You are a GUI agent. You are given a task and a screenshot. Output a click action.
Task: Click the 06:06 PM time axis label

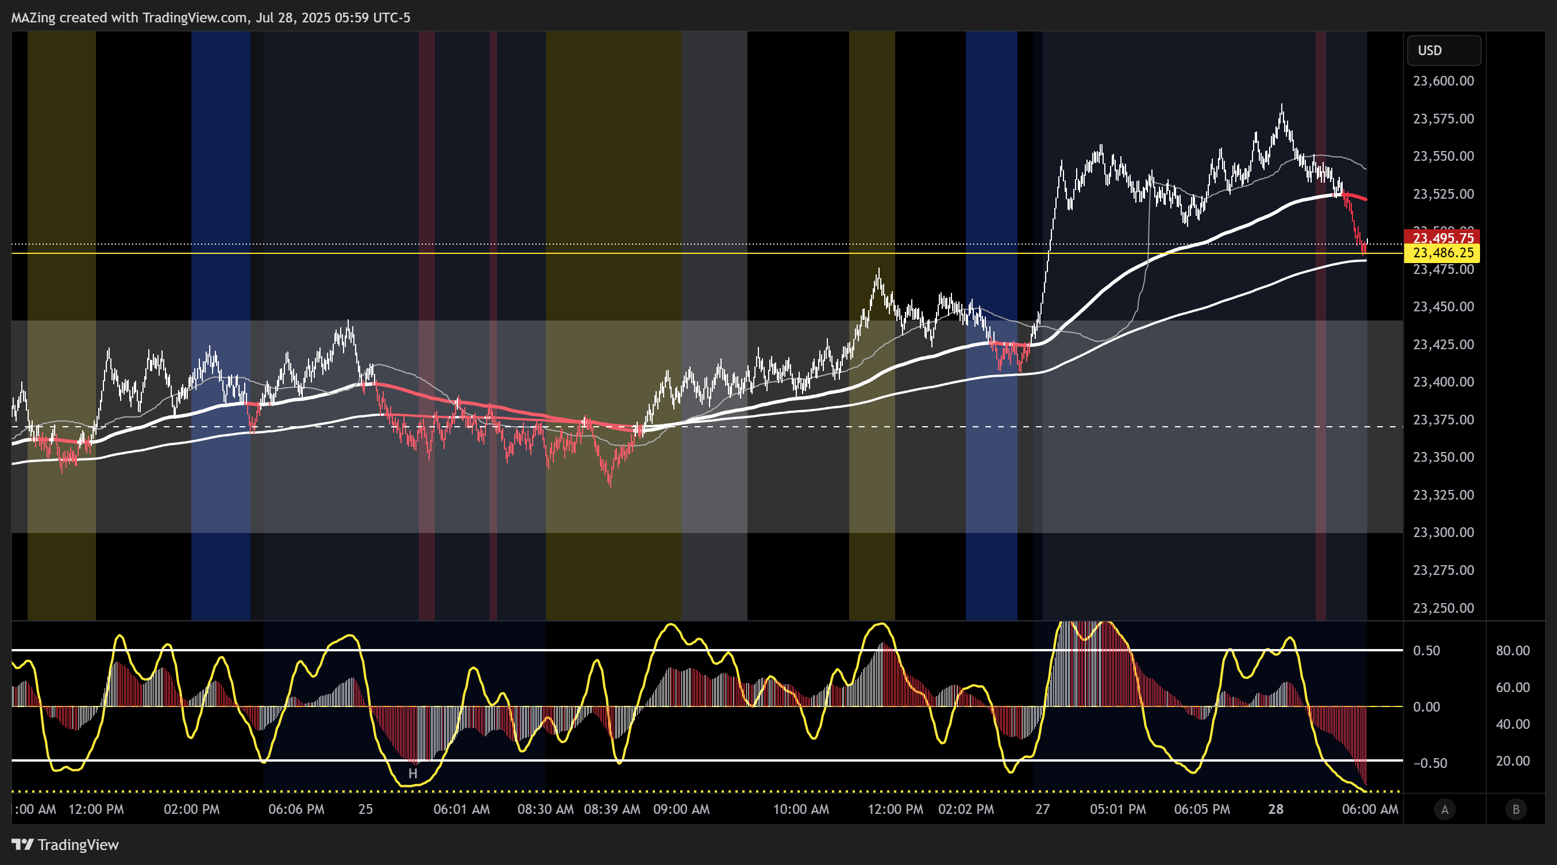pos(296,809)
